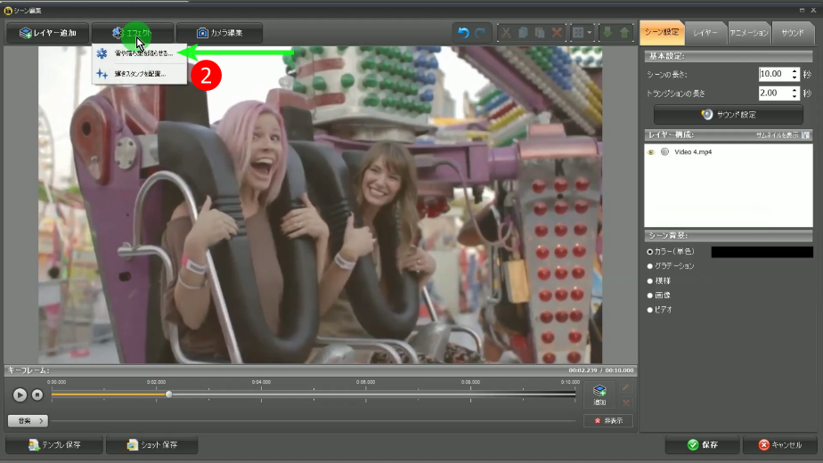Click the green 保存 button

pyautogui.click(x=703, y=444)
